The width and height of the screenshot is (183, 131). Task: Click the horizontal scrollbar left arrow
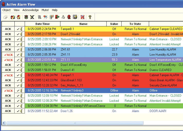coord(4,123)
